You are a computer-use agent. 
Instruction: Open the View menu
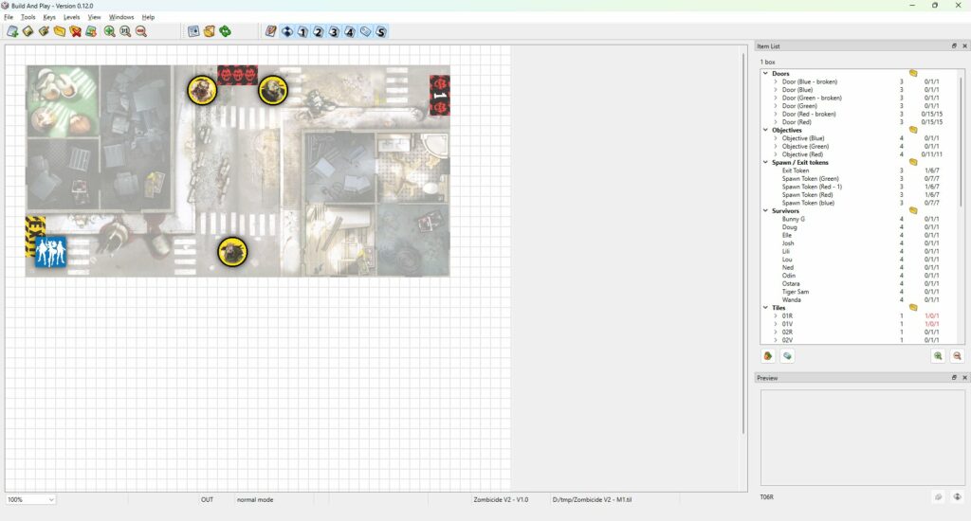tap(94, 17)
